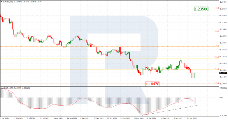This screenshot has width=228, height=120.
Task: Click the -0.01706 MACD scale value
Action: (x=223, y=116)
